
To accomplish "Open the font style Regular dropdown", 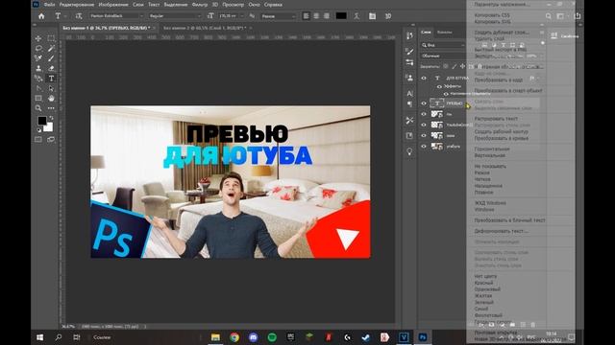I will 174,16.
